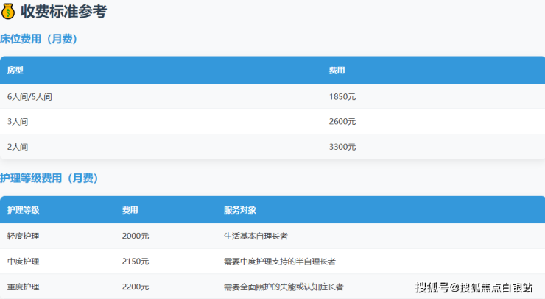Viewport: 545px width, 299px height.
Task: Select the 3人间 room row label
Action: 18,122
